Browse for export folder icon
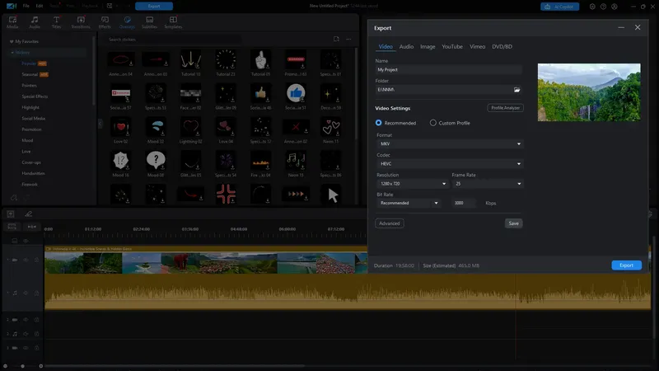This screenshot has width=659, height=371. (516, 90)
